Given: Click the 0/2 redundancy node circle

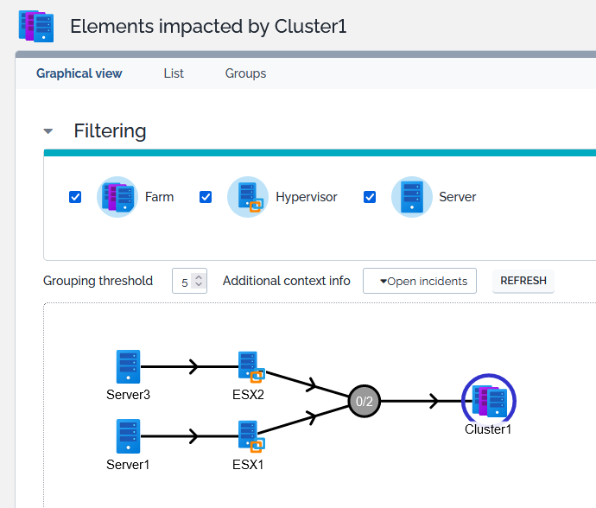Looking at the screenshot, I should click(x=364, y=401).
